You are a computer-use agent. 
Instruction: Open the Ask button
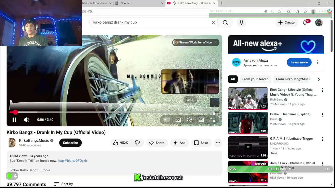tap(179, 143)
